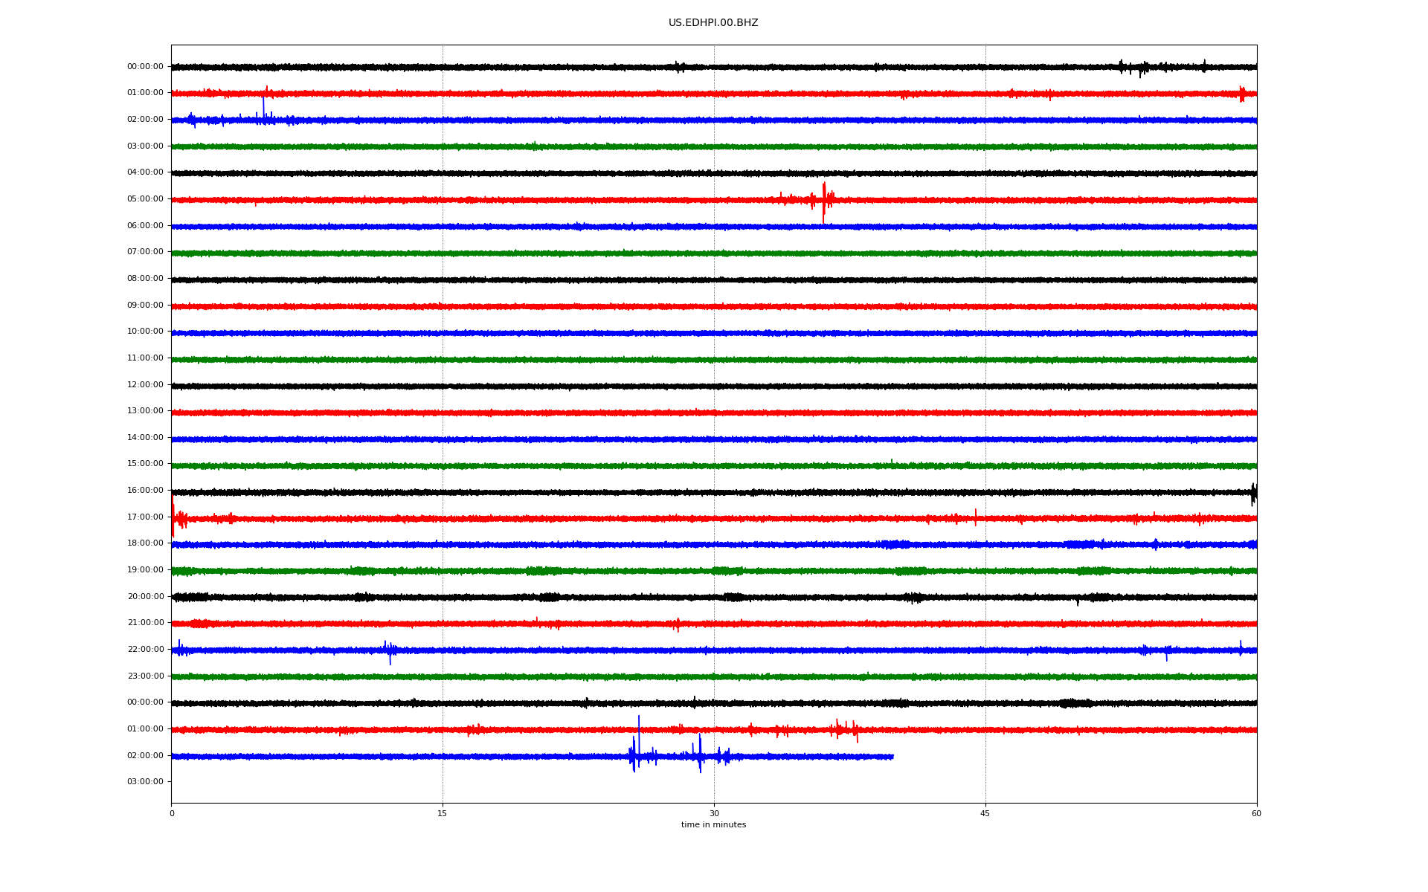
Task: Click the 30 tick on the x-axis
Action: [714, 813]
